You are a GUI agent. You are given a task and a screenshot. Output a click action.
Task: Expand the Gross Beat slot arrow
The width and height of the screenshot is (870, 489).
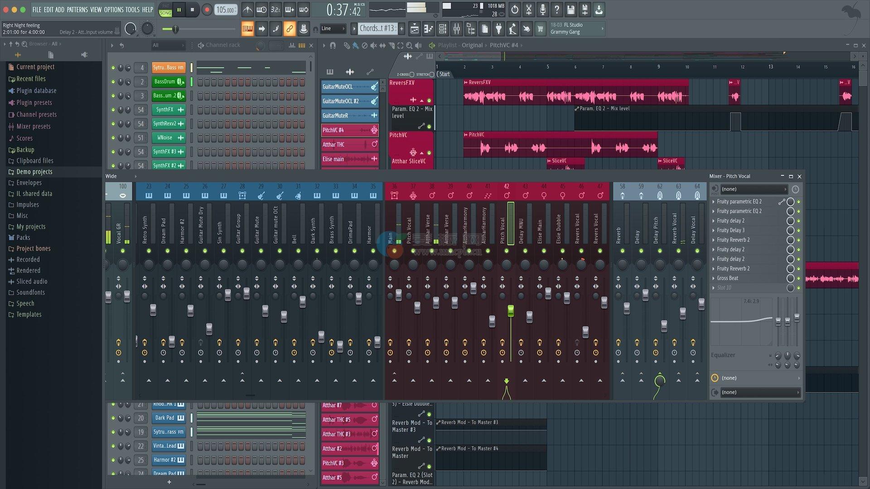click(713, 278)
